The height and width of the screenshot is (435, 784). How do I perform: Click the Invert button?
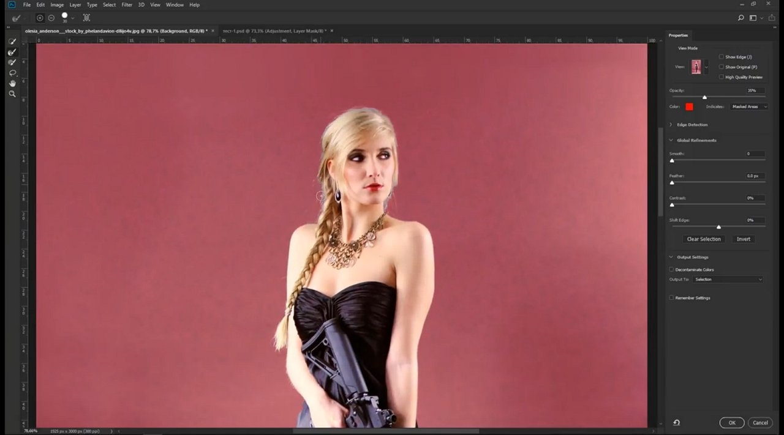coord(744,239)
